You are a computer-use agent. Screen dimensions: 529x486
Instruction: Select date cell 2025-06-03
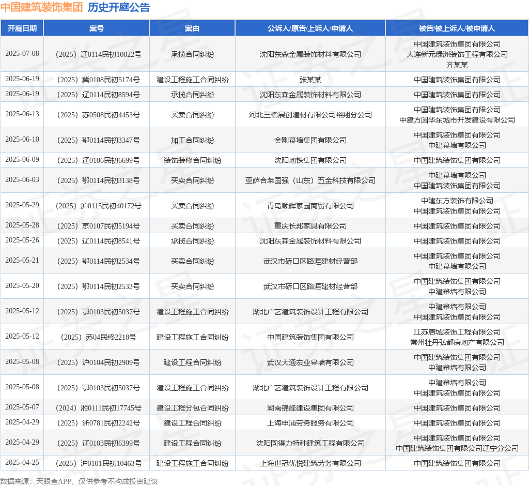point(22,180)
